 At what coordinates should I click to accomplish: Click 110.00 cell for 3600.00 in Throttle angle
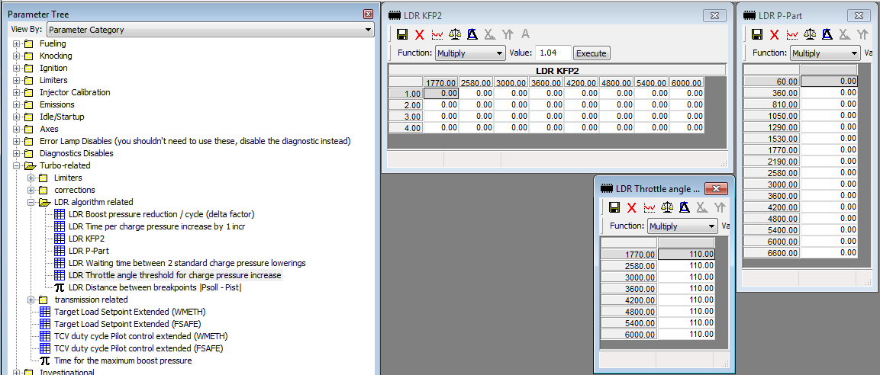686,289
